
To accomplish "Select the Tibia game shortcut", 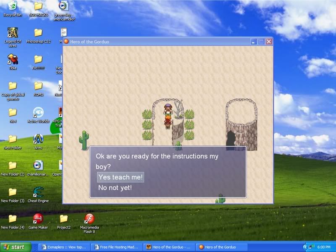I will [x=13, y=59].
